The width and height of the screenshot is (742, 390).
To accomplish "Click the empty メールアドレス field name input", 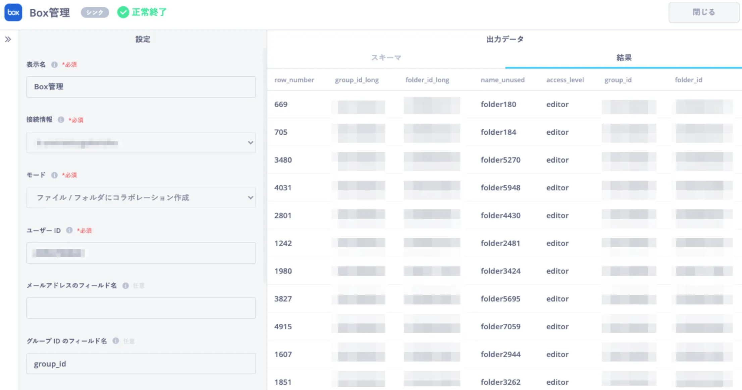I will pos(141,308).
